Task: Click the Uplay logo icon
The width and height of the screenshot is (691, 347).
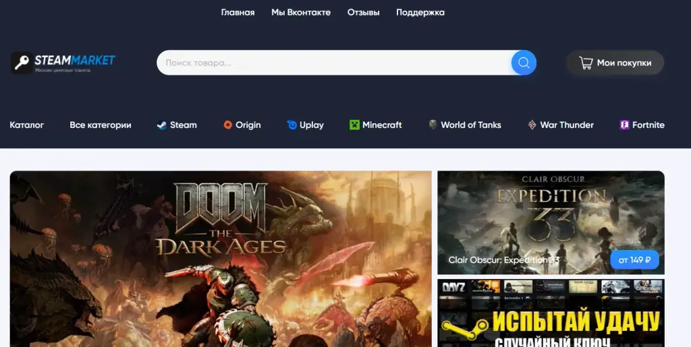Action: click(292, 125)
